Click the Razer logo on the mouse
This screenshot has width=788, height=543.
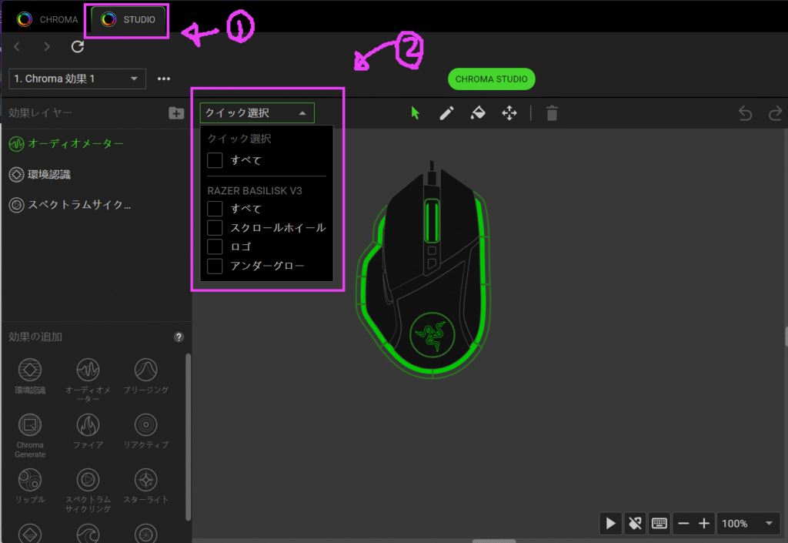pos(432,335)
